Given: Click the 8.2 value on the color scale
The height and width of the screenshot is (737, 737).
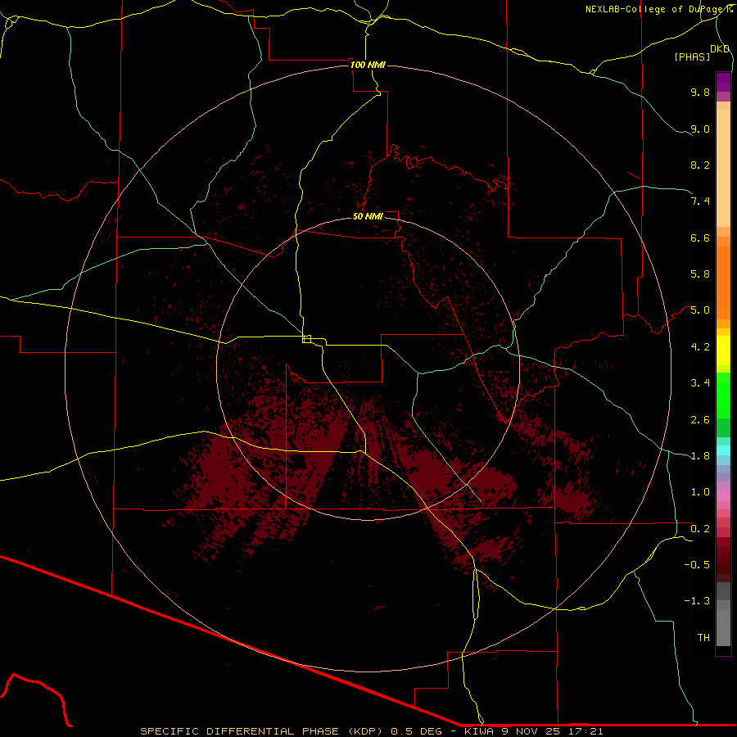Looking at the screenshot, I should click(x=700, y=165).
